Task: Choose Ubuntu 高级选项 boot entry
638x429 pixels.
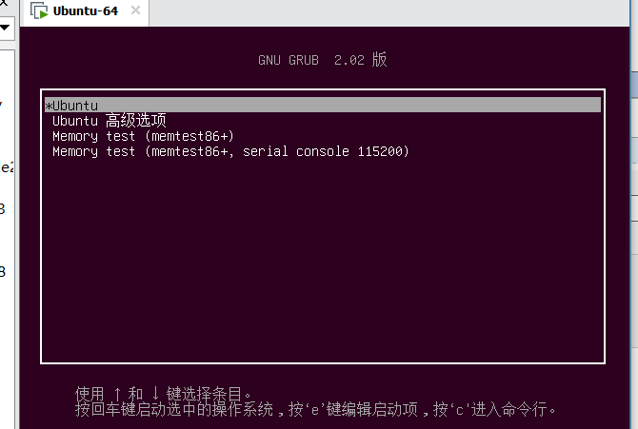Action: 109,120
